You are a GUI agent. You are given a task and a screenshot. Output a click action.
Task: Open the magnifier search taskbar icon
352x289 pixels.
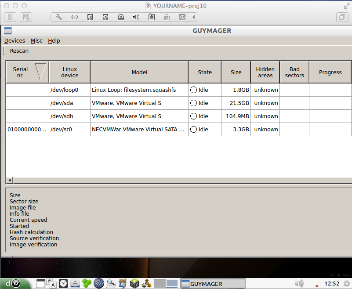(x=111, y=284)
